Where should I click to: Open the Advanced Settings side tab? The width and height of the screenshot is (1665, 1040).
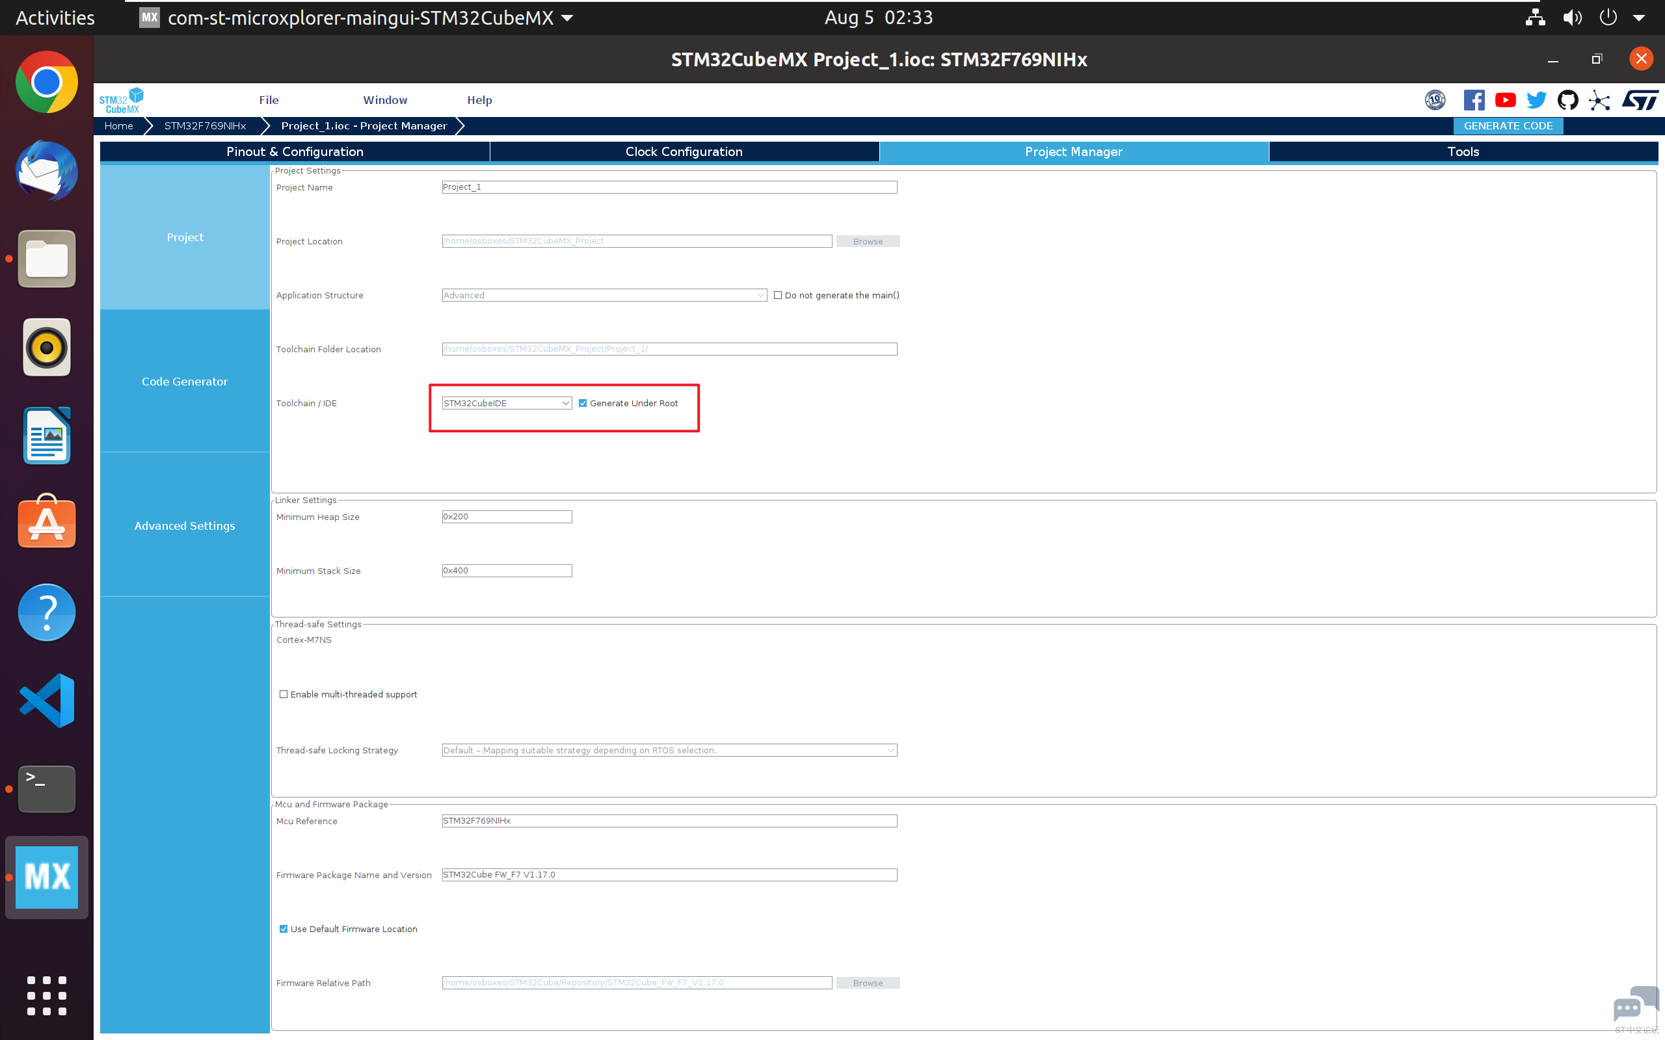click(x=185, y=526)
